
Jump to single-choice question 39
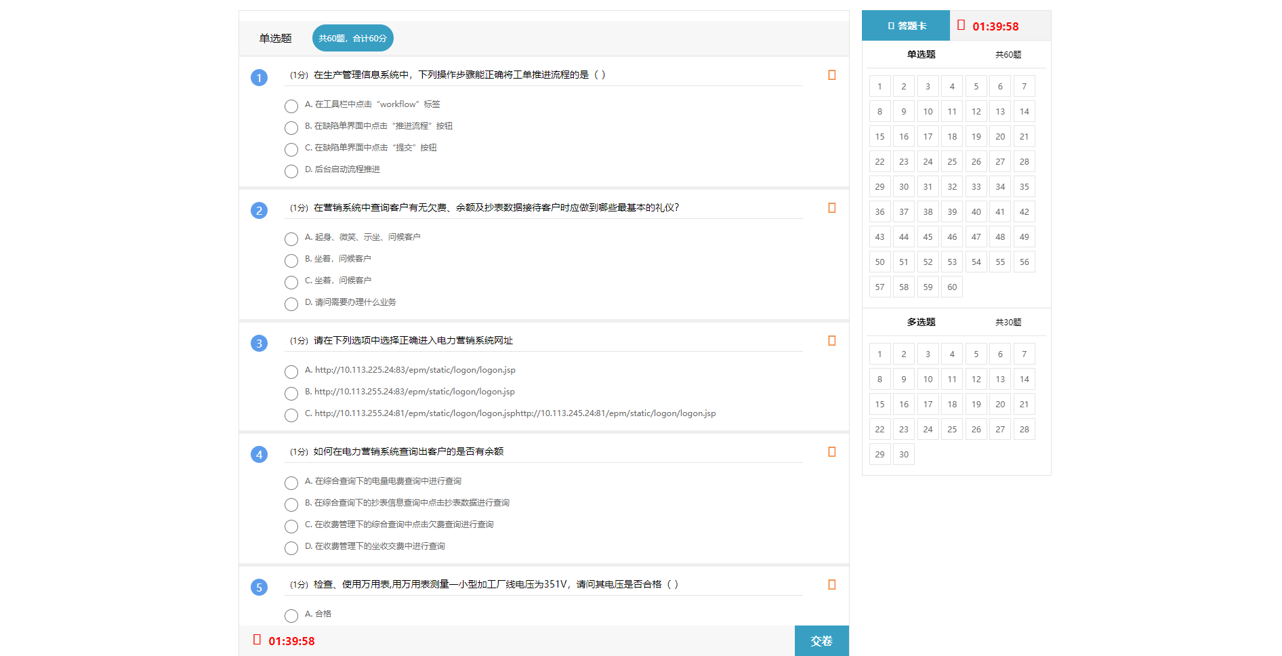click(x=952, y=211)
